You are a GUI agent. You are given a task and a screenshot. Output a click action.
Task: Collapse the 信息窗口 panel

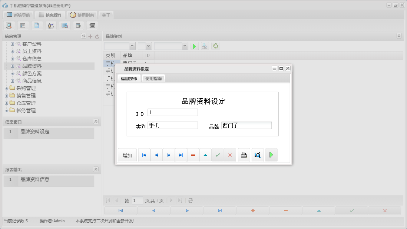coord(95,122)
